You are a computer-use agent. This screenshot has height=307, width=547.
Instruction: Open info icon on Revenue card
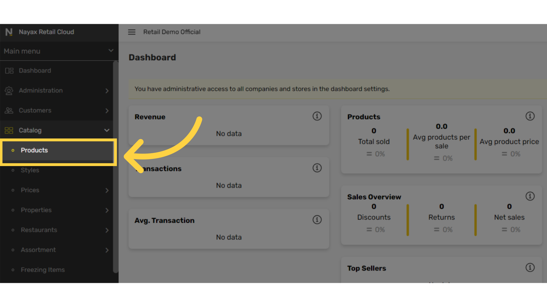click(317, 116)
